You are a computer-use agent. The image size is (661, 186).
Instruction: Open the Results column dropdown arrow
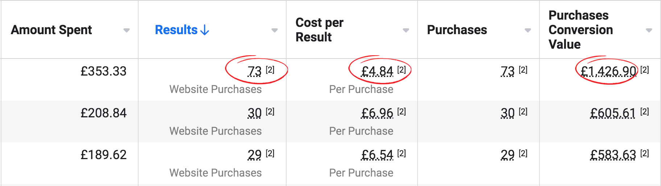275,31
